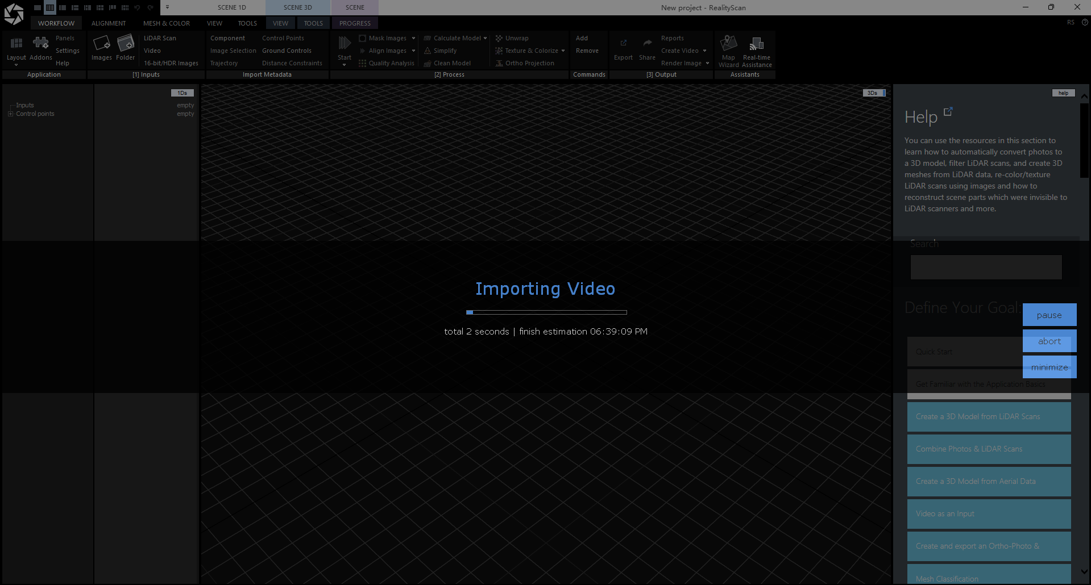The height and width of the screenshot is (585, 1091).
Task: Click the Ortho Projection icon
Action: [499, 63]
